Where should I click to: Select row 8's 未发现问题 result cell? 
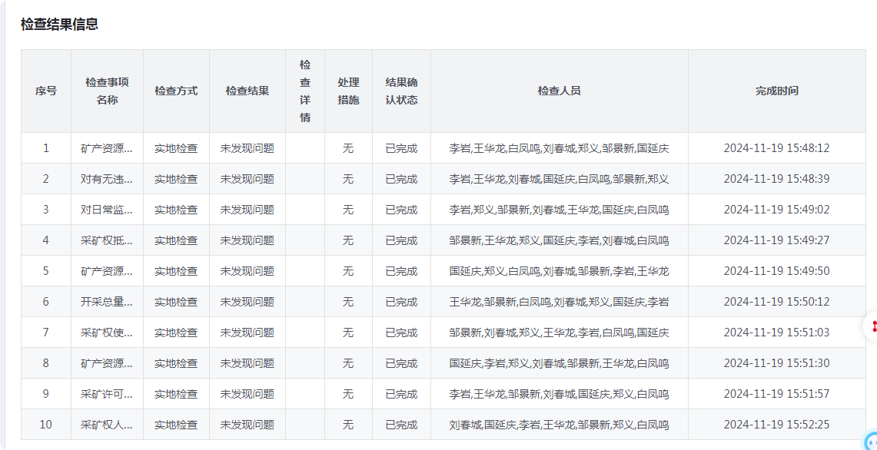pyautogui.click(x=247, y=363)
